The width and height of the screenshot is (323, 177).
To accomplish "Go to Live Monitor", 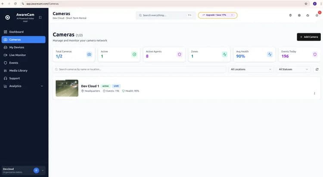I will tap(24, 55).
